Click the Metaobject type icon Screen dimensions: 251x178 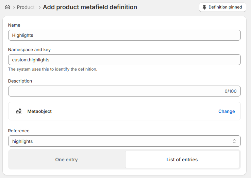pyautogui.click(x=19, y=111)
